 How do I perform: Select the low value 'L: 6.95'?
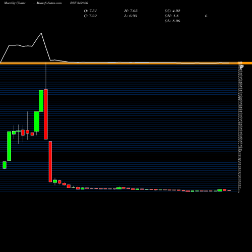click(131, 16)
